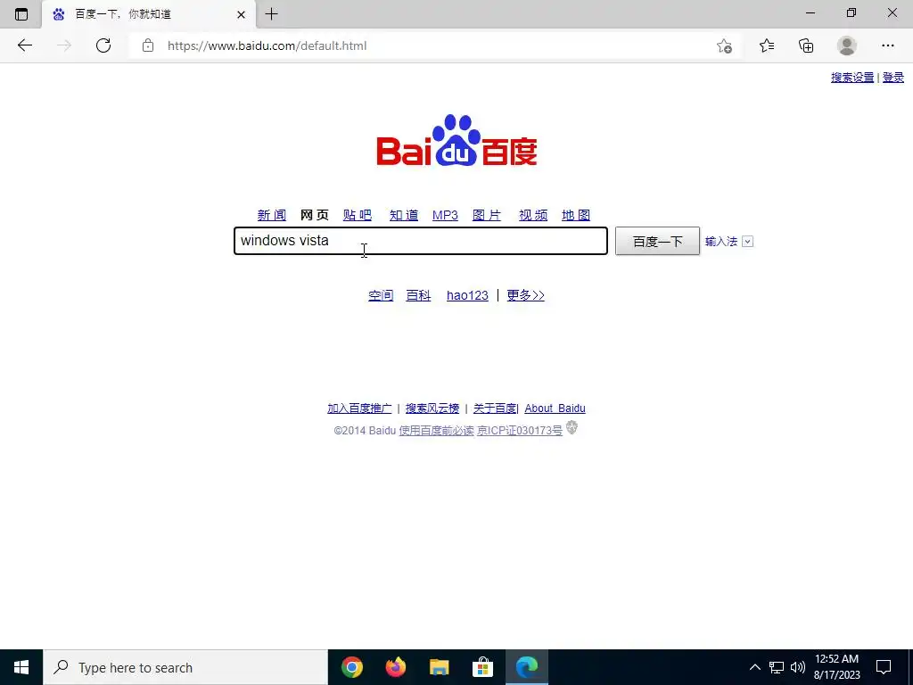913x685 pixels.
Task: Restore down the Edge window
Action: (851, 12)
